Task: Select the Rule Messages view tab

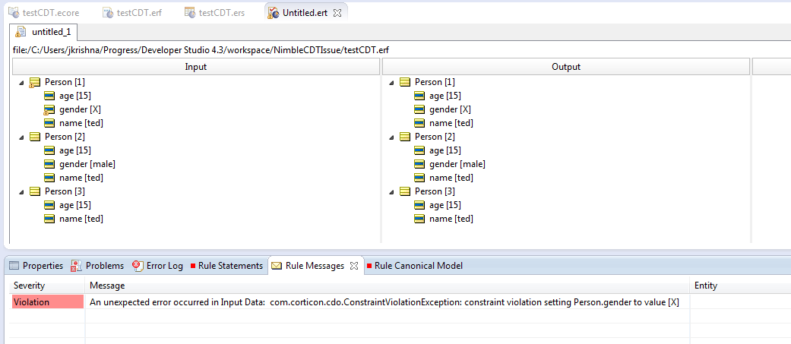Action: 315,265
